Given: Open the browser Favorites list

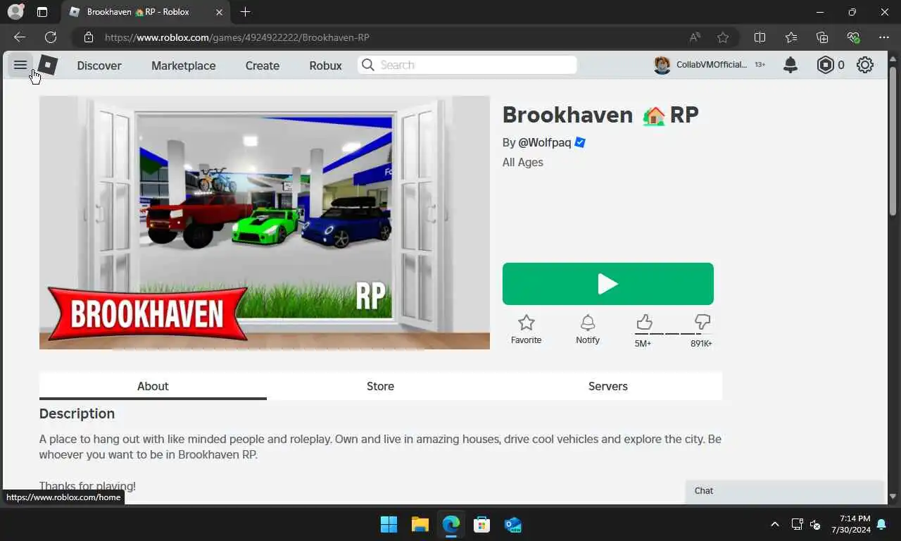Looking at the screenshot, I should coord(790,37).
